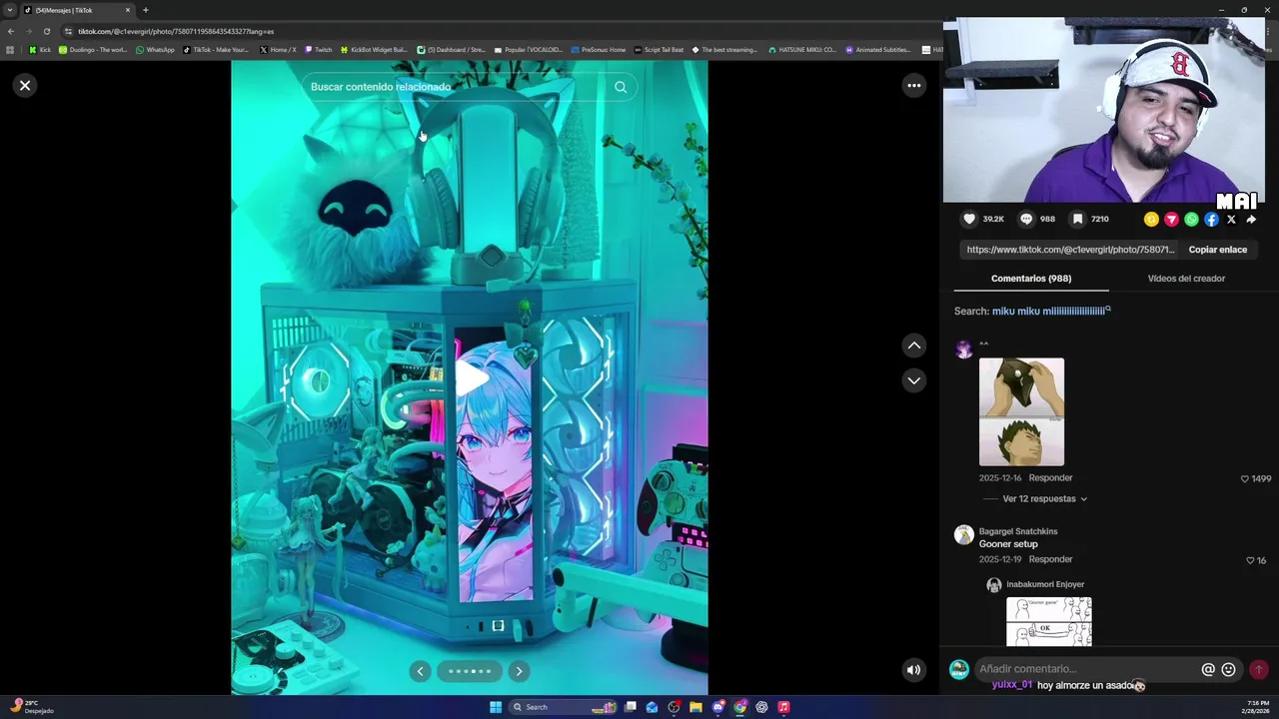Open the weather widget showing 29°C

(32, 706)
